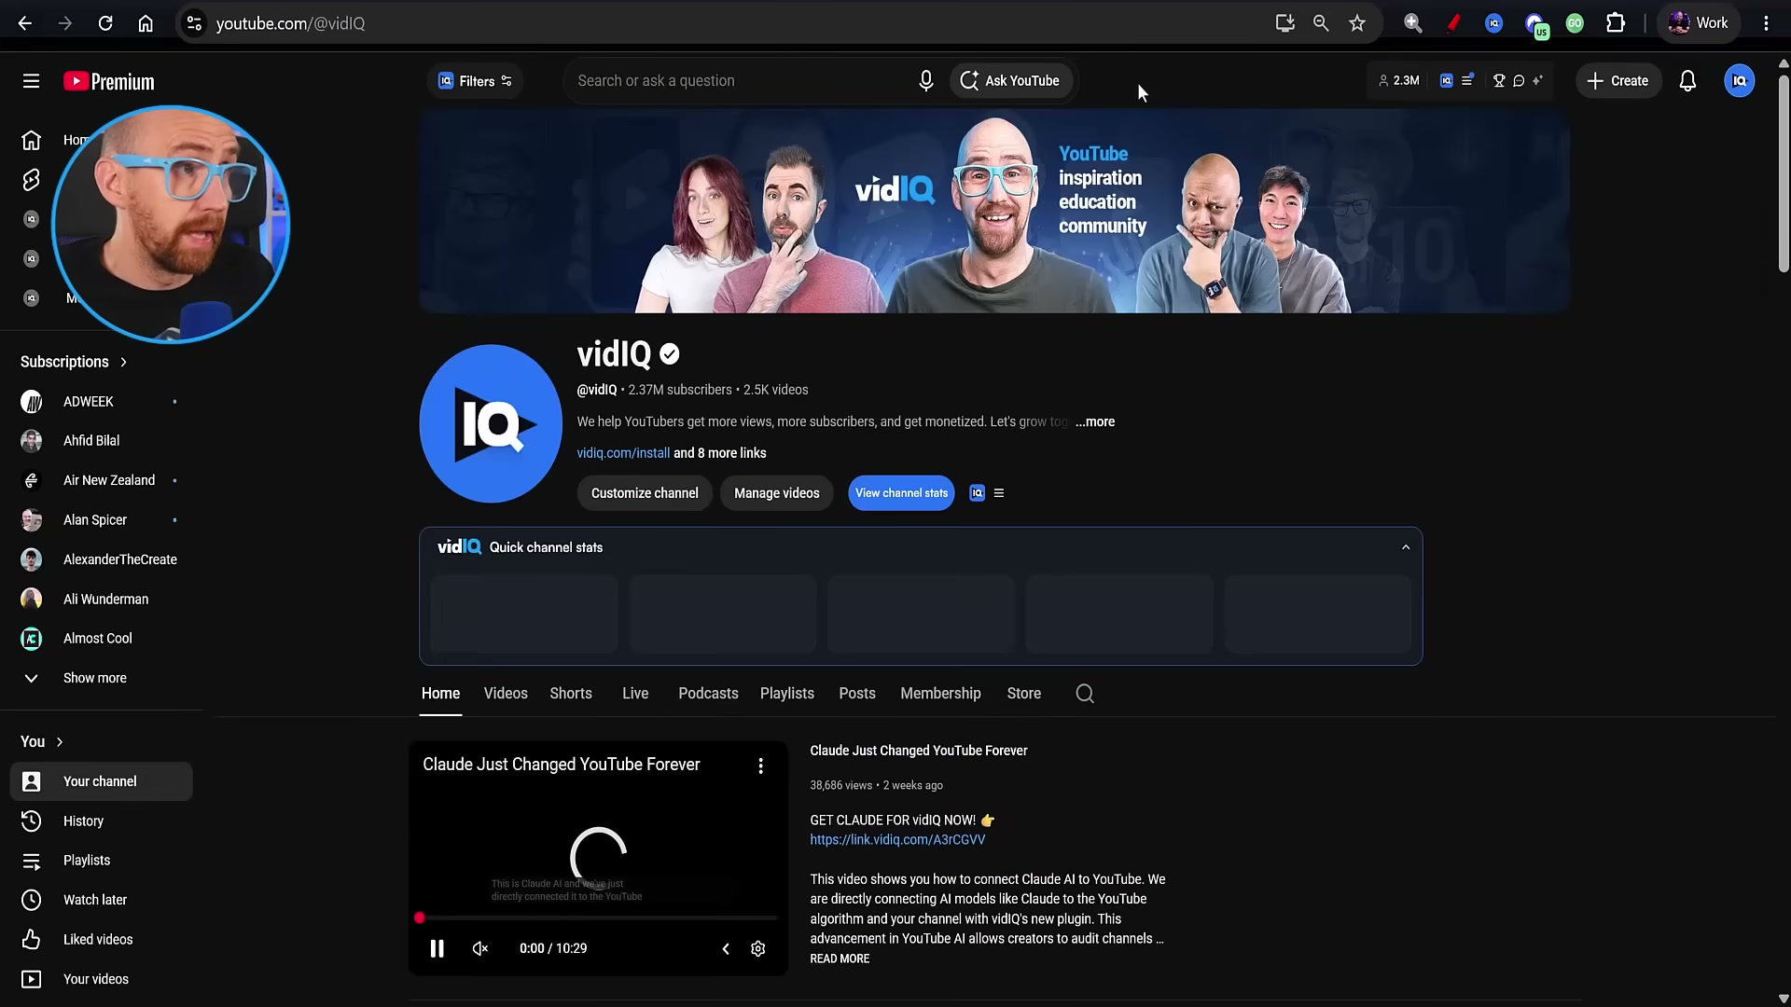Bookmark this page with the star icon

point(1357,23)
